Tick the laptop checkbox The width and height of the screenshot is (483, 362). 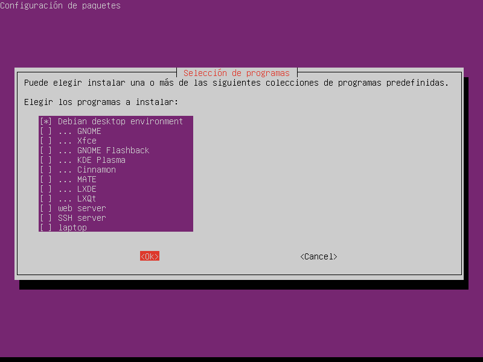pos(45,227)
